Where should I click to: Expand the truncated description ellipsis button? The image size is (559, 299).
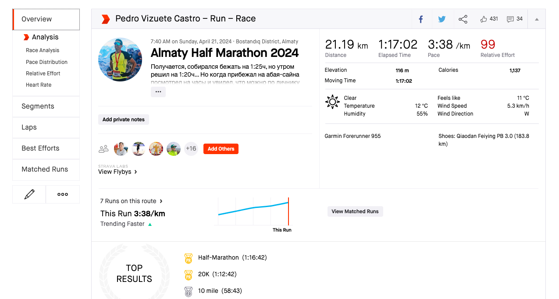click(x=158, y=92)
